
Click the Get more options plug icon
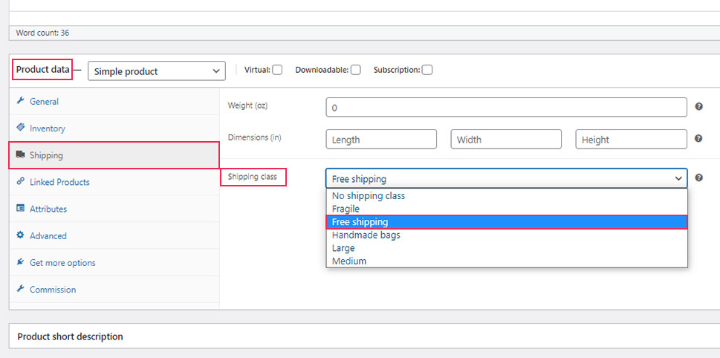[x=20, y=262]
